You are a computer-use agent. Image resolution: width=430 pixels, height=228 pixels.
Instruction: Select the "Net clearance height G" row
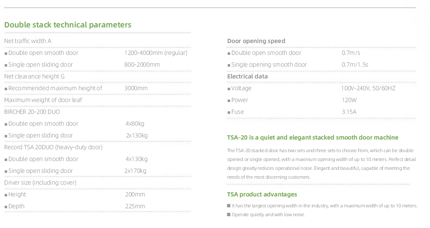(x=35, y=77)
